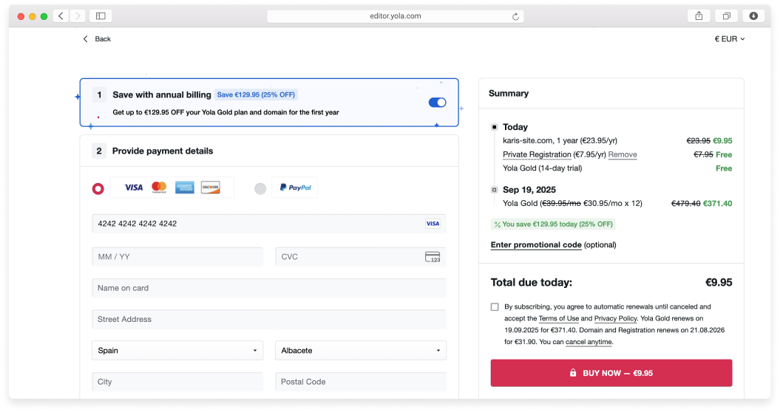Select the credit card radio button
The height and width of the screenshot is (412, 780).
tap(98, 189)
